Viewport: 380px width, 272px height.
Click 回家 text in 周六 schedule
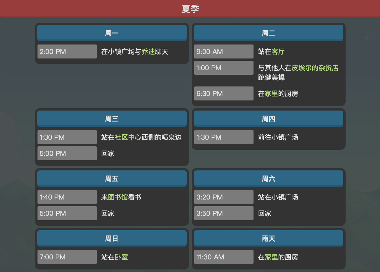point(265,214)
